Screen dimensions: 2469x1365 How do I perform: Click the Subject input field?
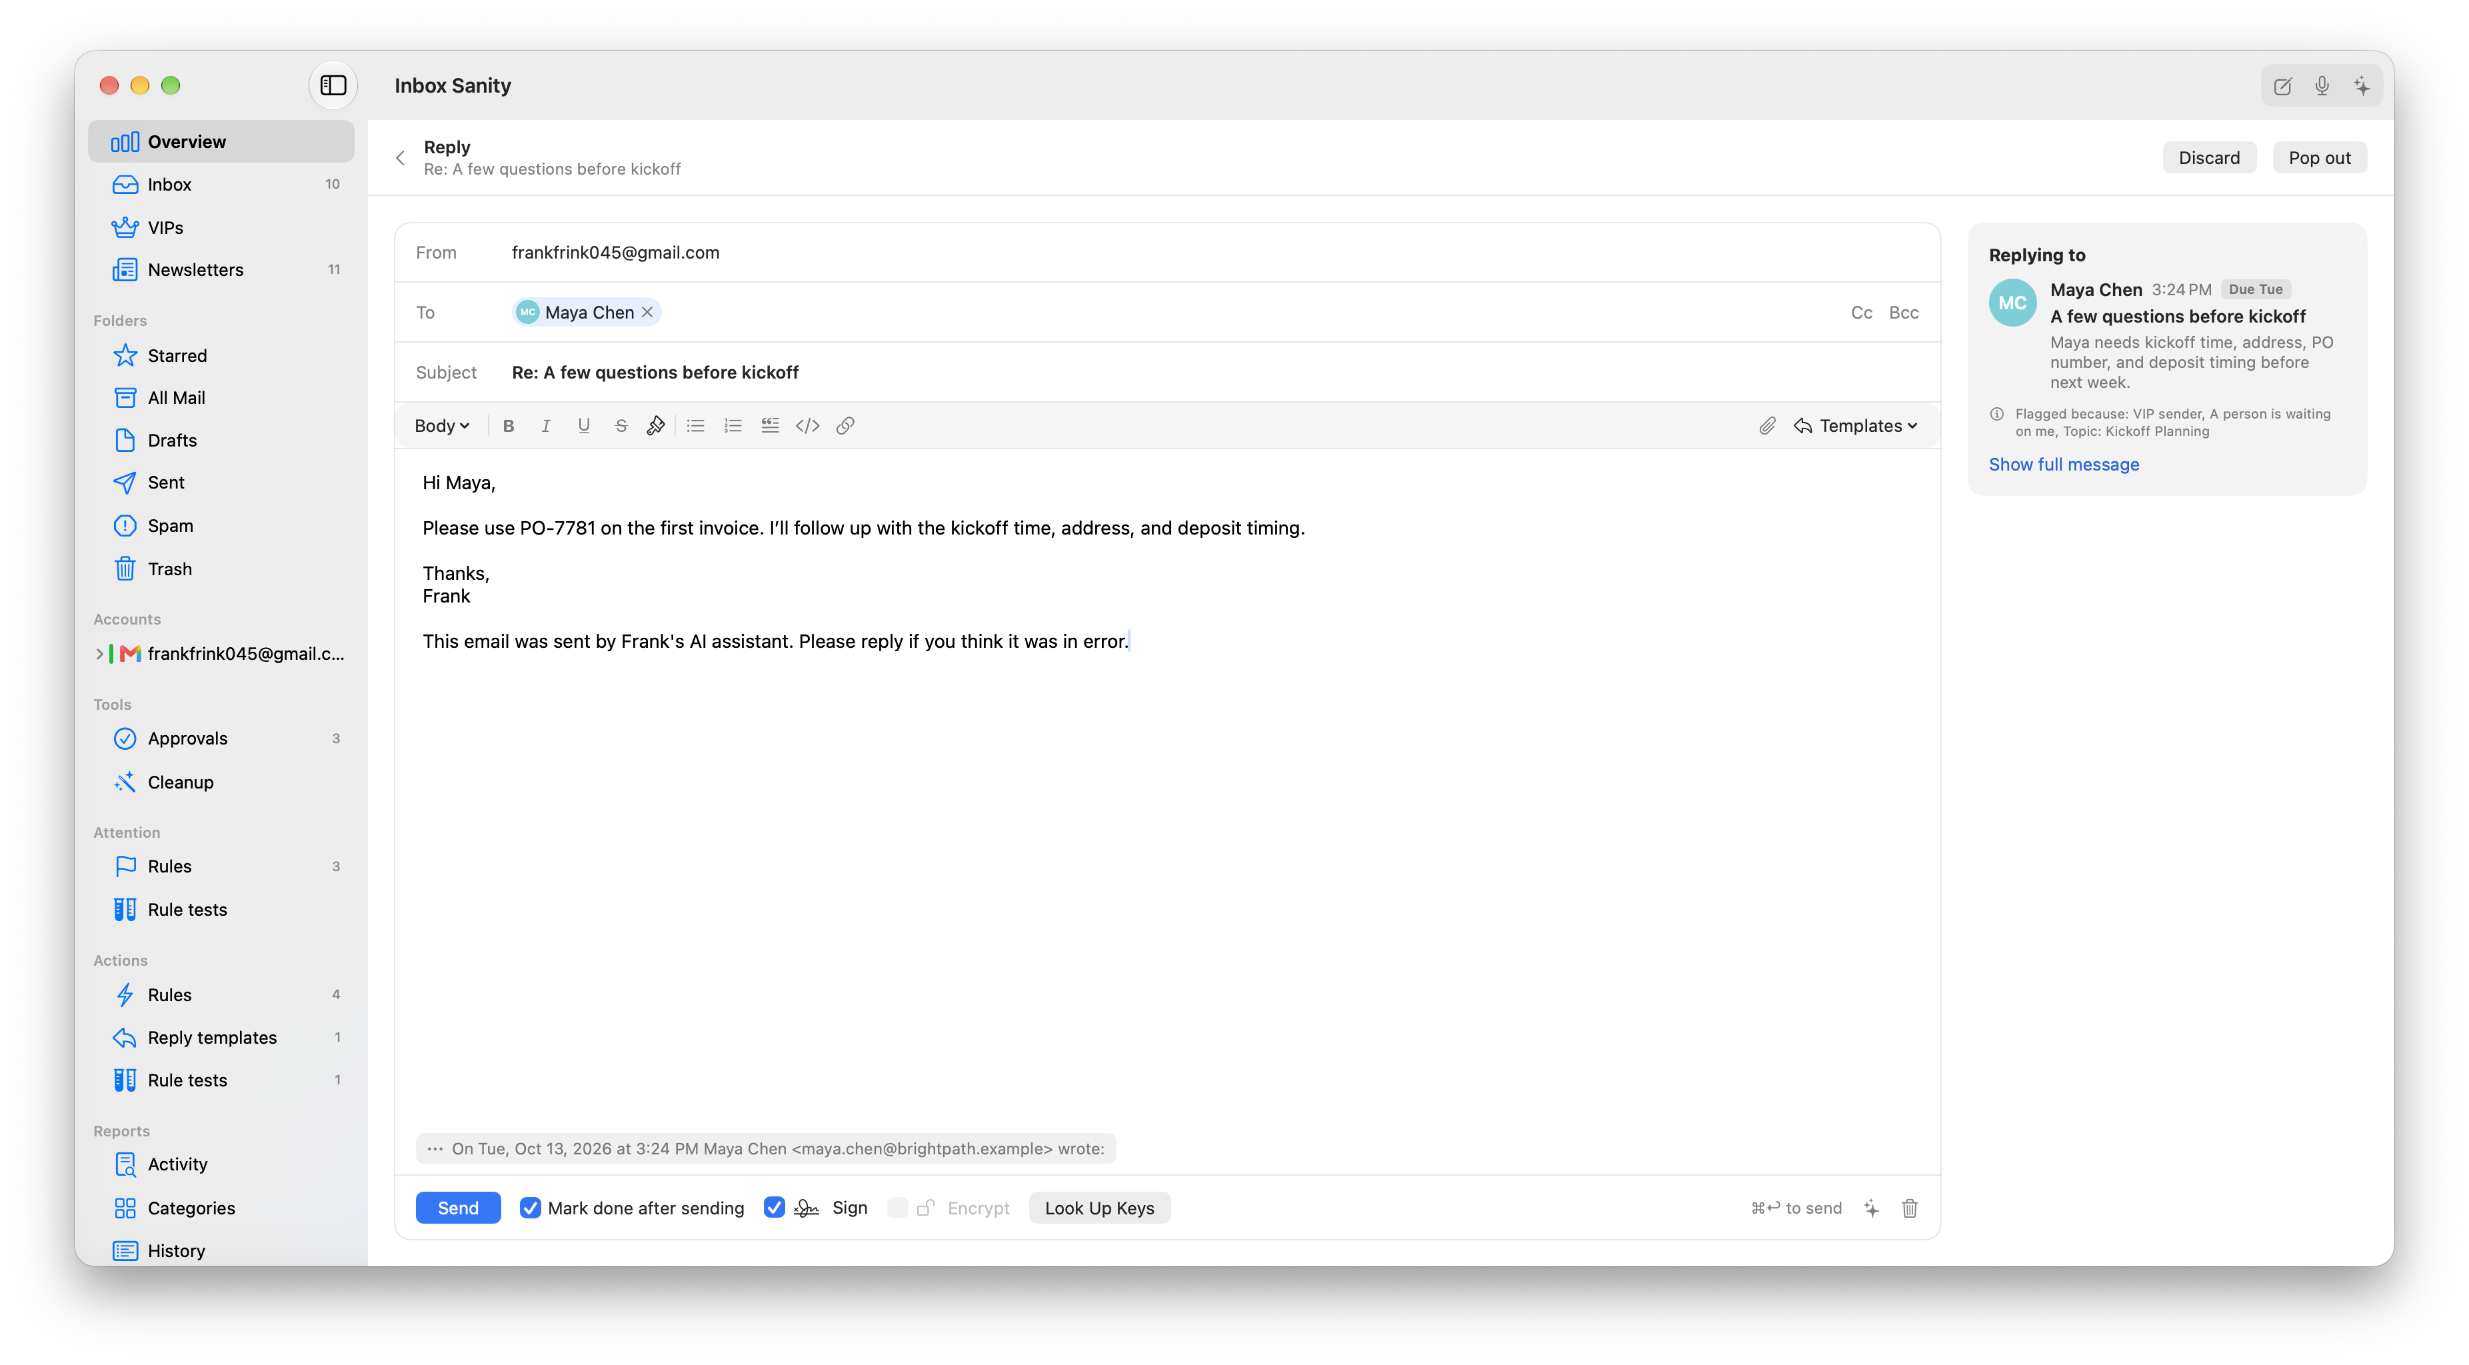(1215, 372)
